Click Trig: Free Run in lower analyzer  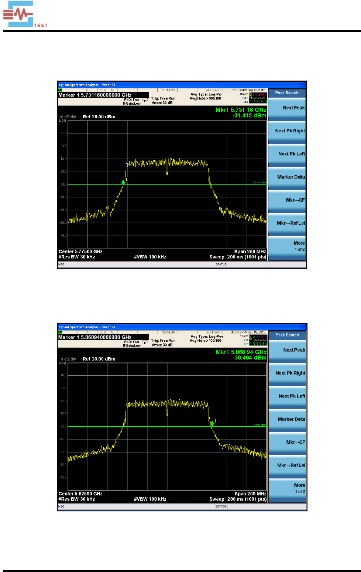tap(163, 341)
